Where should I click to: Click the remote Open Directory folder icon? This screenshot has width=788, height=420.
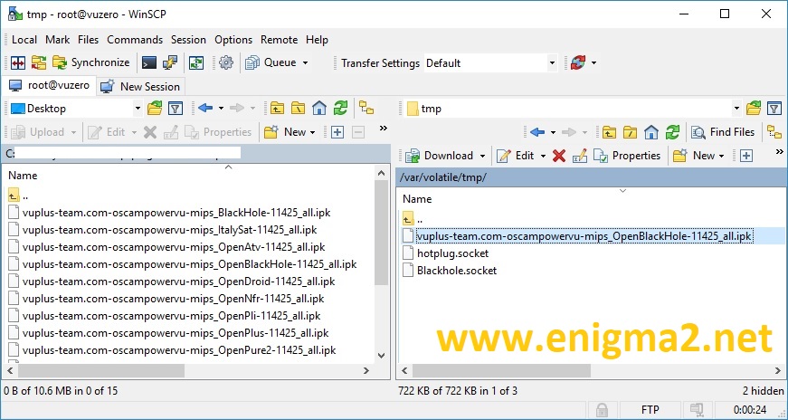(x=754, y=108)
